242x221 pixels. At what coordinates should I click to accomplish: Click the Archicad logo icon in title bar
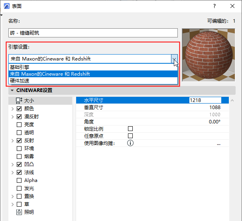tap(7, 6)
